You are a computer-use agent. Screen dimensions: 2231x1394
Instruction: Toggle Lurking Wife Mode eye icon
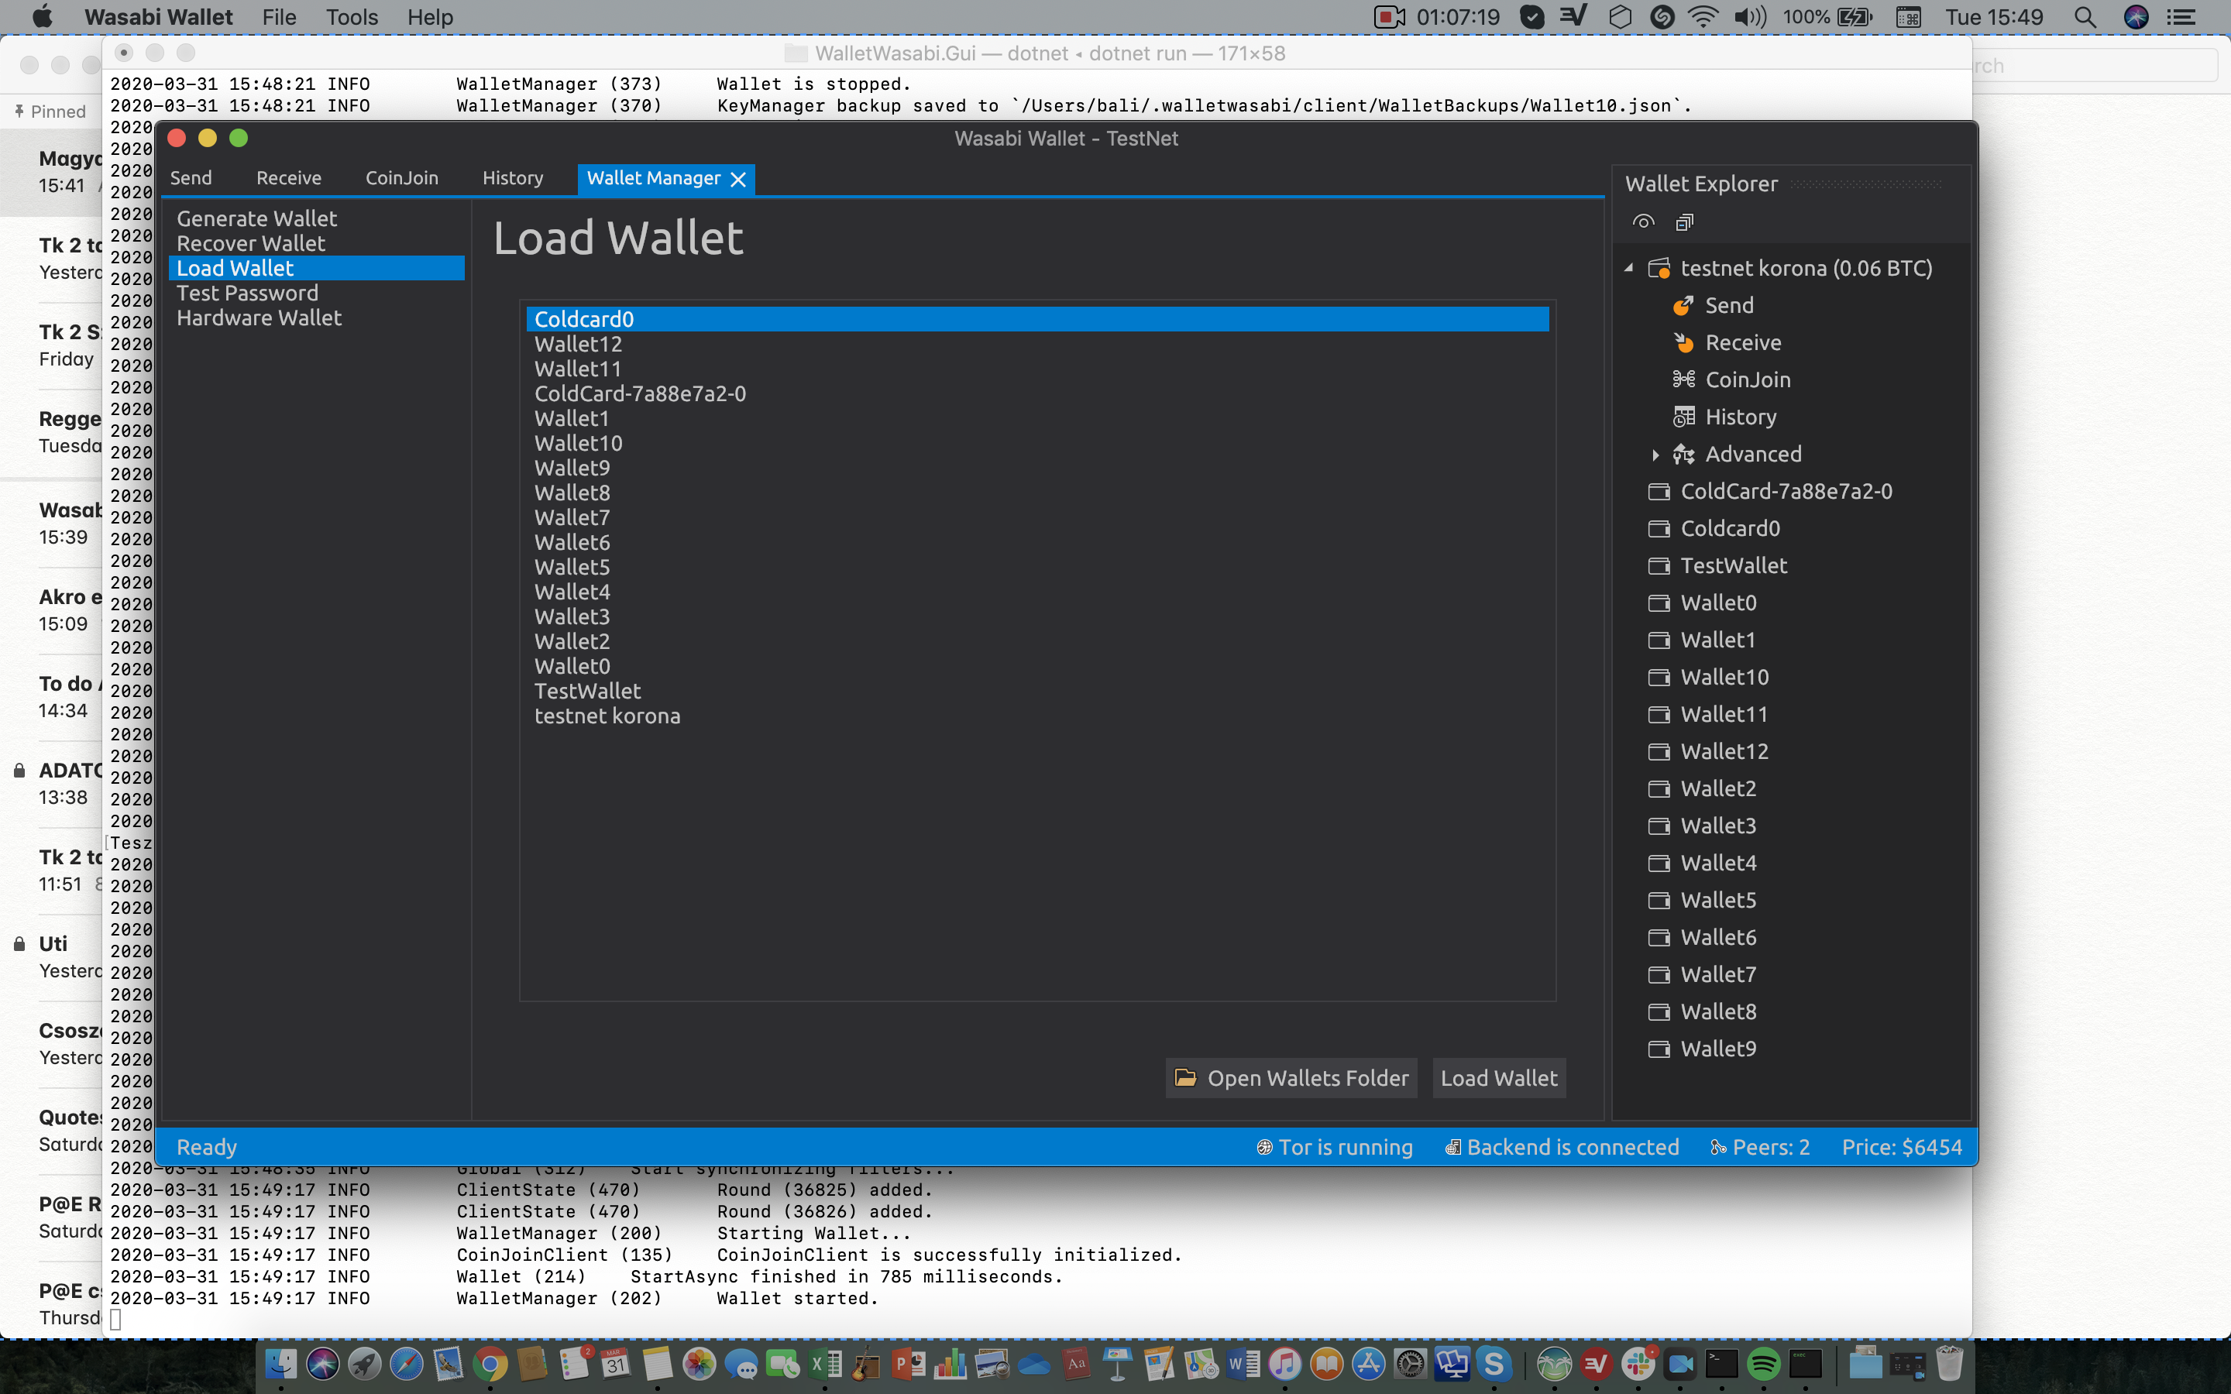[1645, 221]
